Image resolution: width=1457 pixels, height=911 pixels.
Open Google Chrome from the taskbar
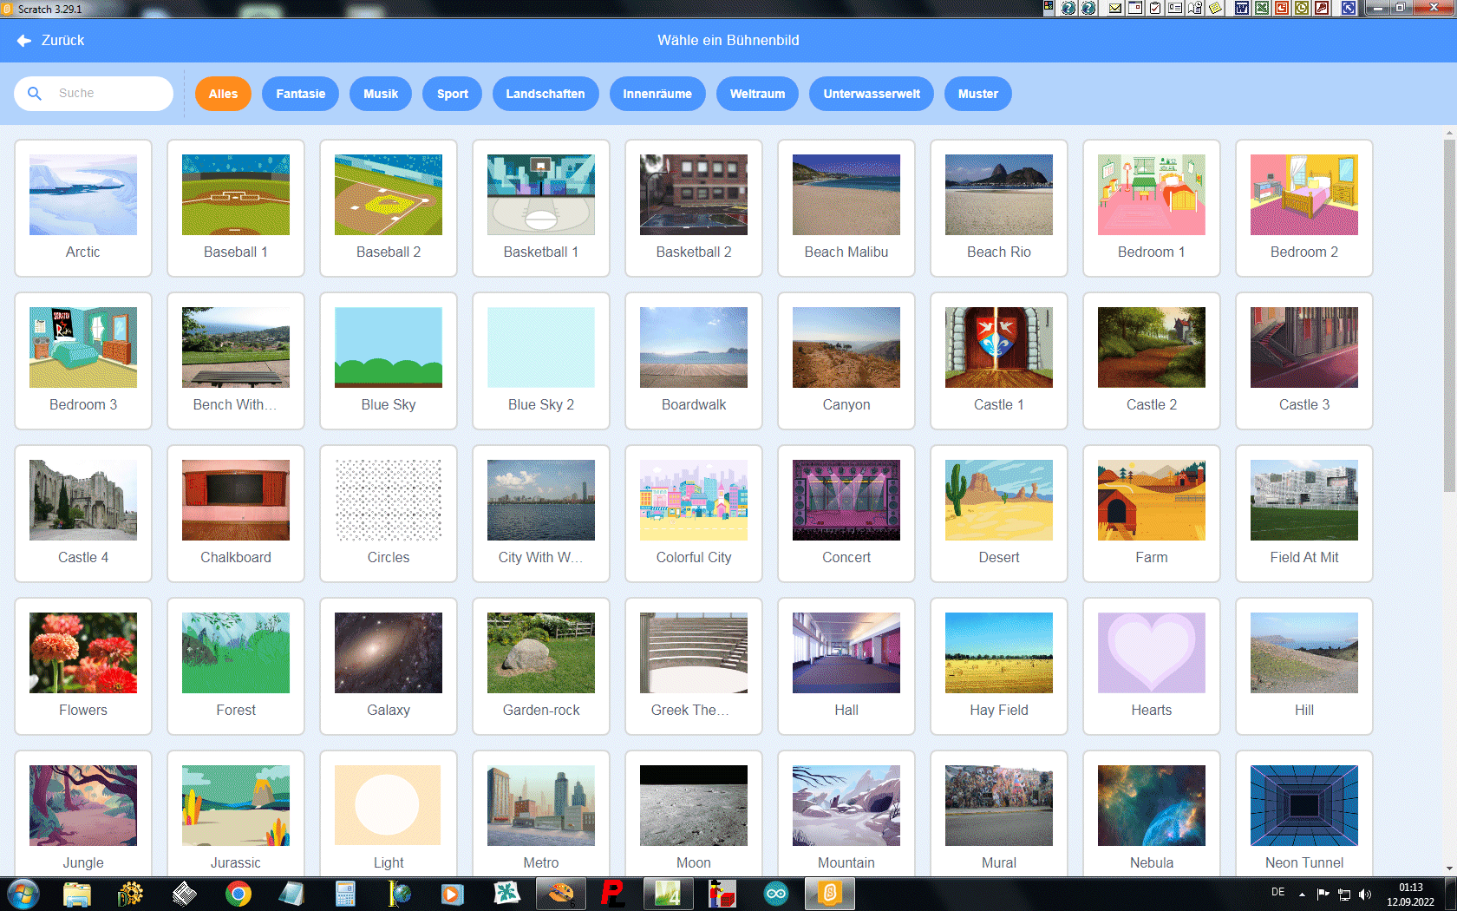[x=238, y=894]
